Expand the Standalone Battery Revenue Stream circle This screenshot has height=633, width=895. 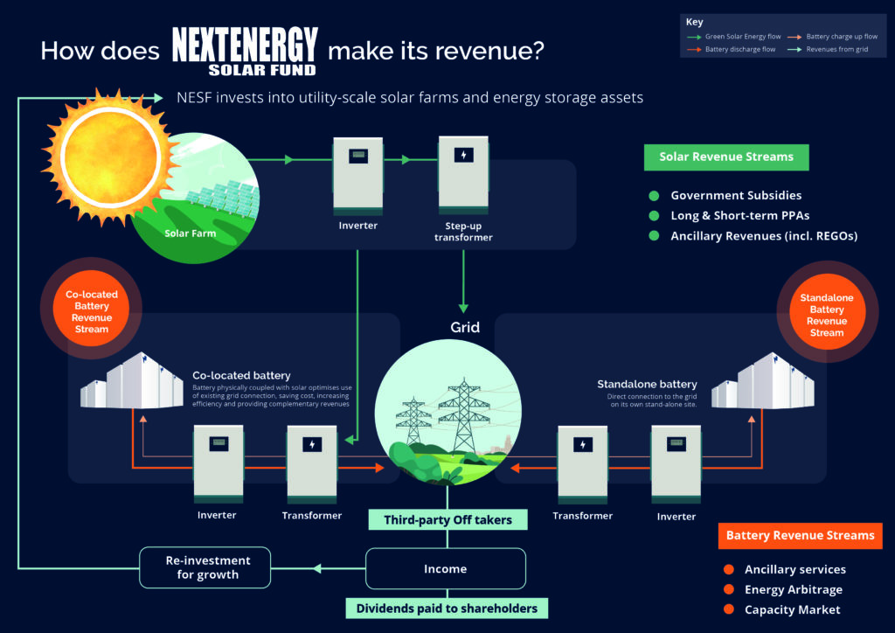point(826,312)
